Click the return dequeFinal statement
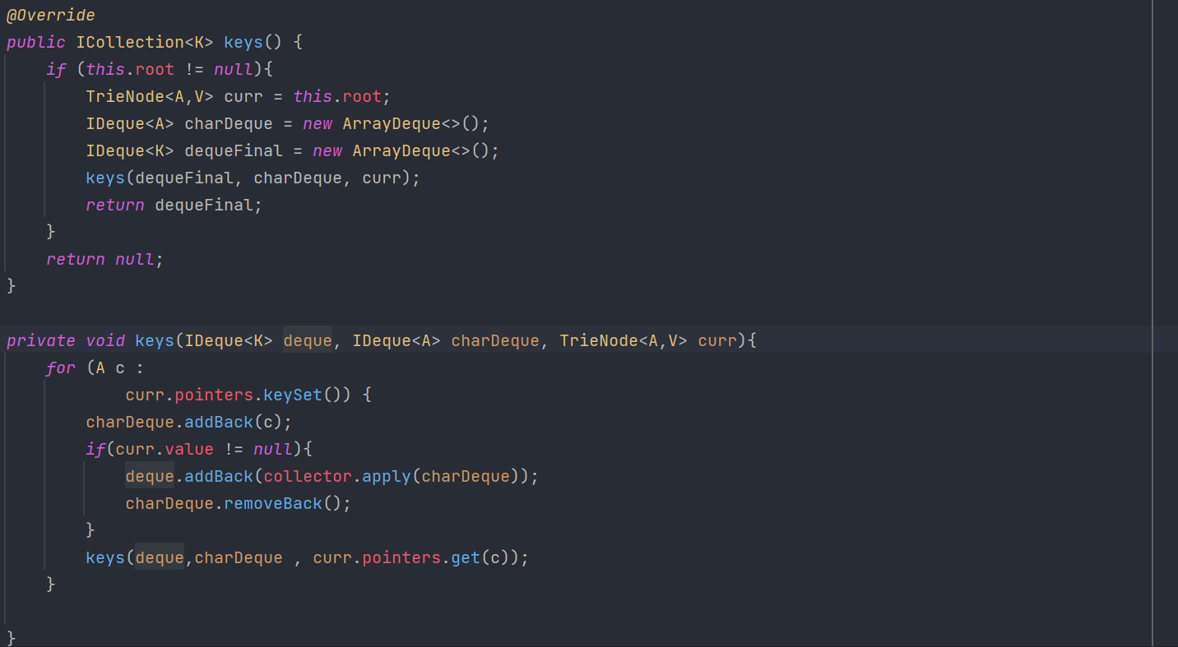Screen dimensions: 1178x647 point(174,206)
